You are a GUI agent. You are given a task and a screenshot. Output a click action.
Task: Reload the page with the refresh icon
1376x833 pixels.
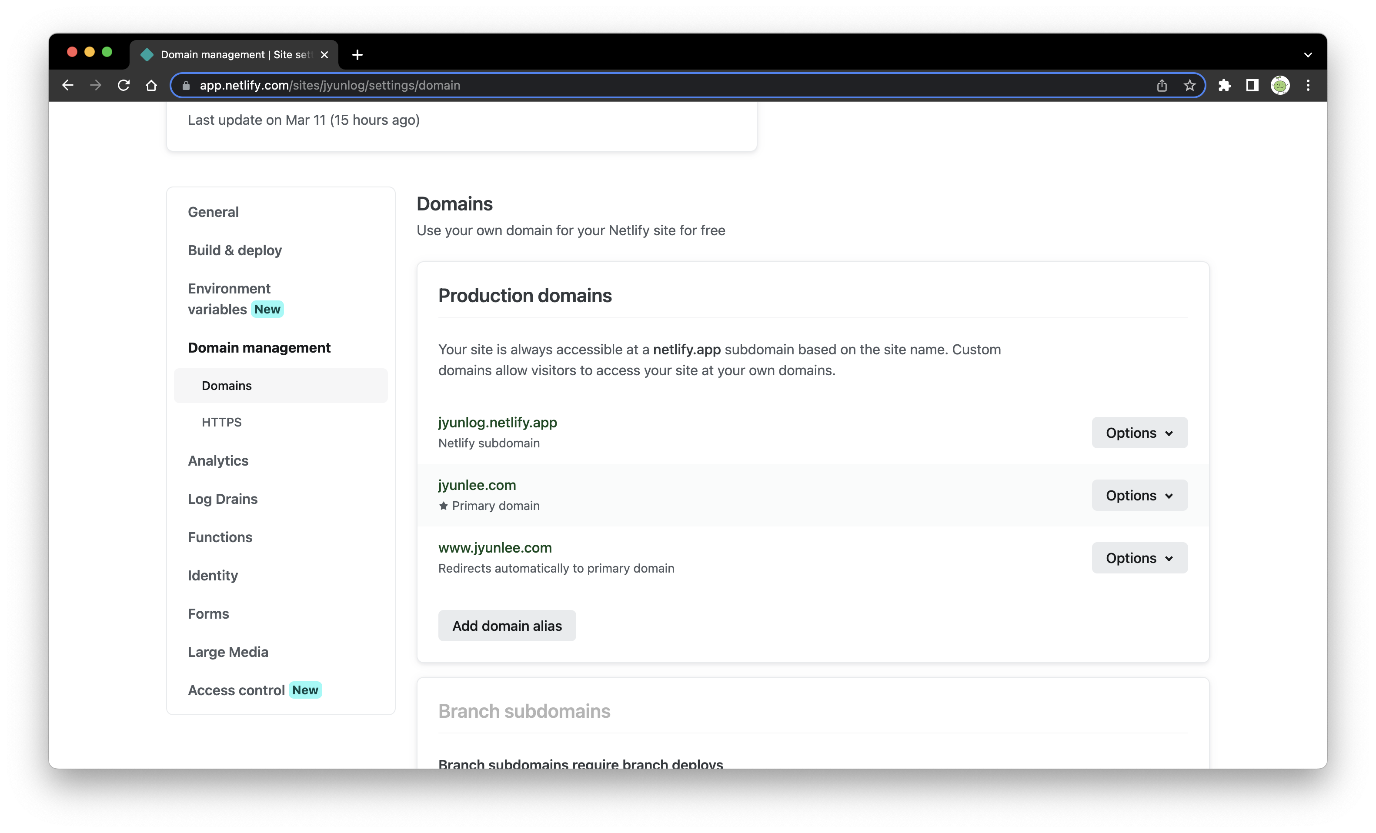pos(124,85)
